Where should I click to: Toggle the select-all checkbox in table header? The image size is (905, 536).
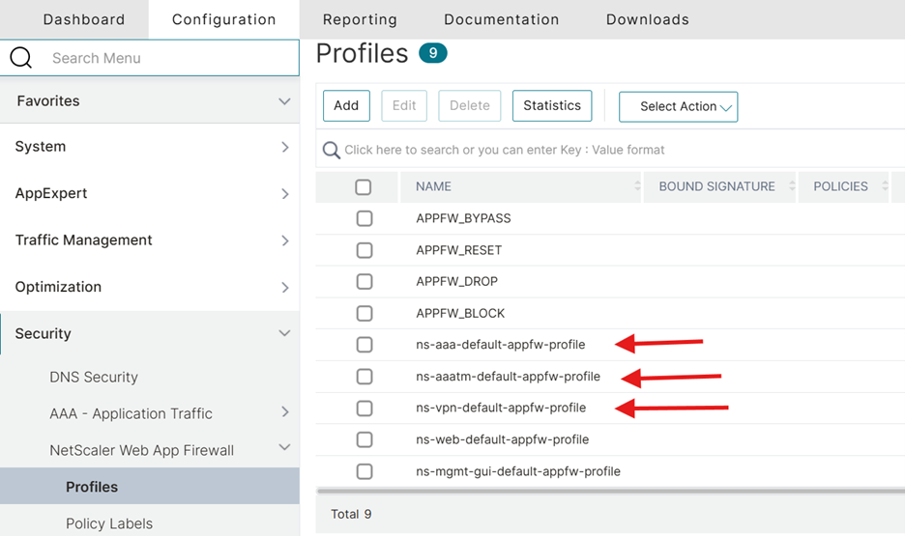click(x=364, y=186)
